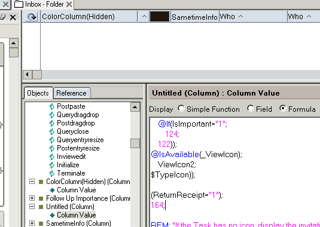
Task: Expand the SametimeInfo (Column) node
Action: 32,223
